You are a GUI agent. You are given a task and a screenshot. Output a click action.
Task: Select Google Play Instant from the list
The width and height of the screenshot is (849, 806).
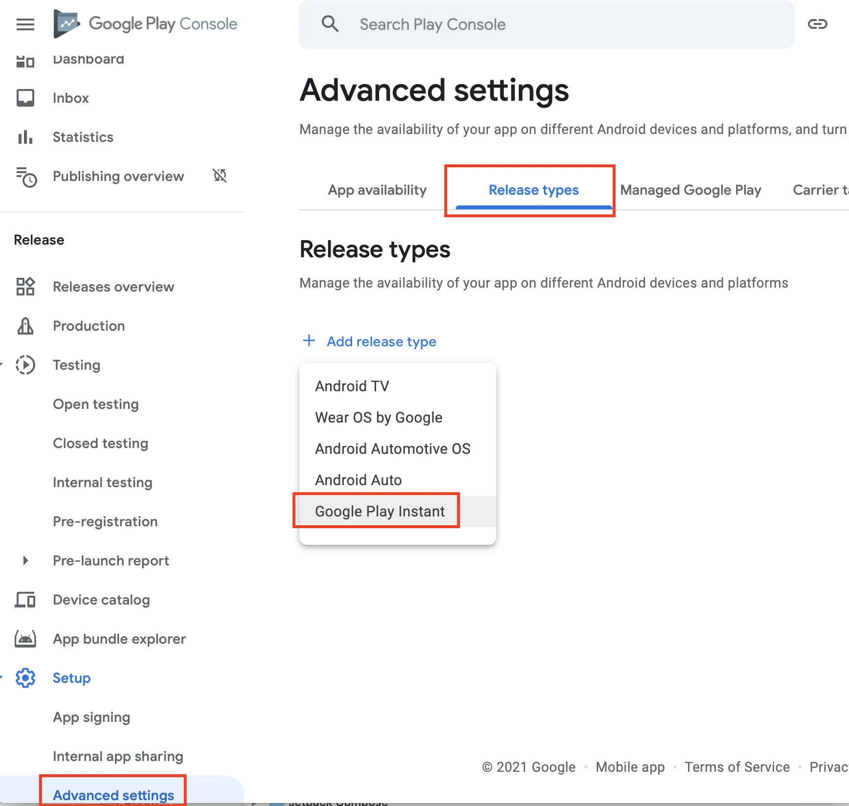click(380, 511)
